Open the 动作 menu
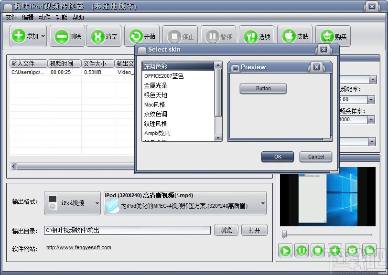The image size is (388, 275). coord(44,17)
